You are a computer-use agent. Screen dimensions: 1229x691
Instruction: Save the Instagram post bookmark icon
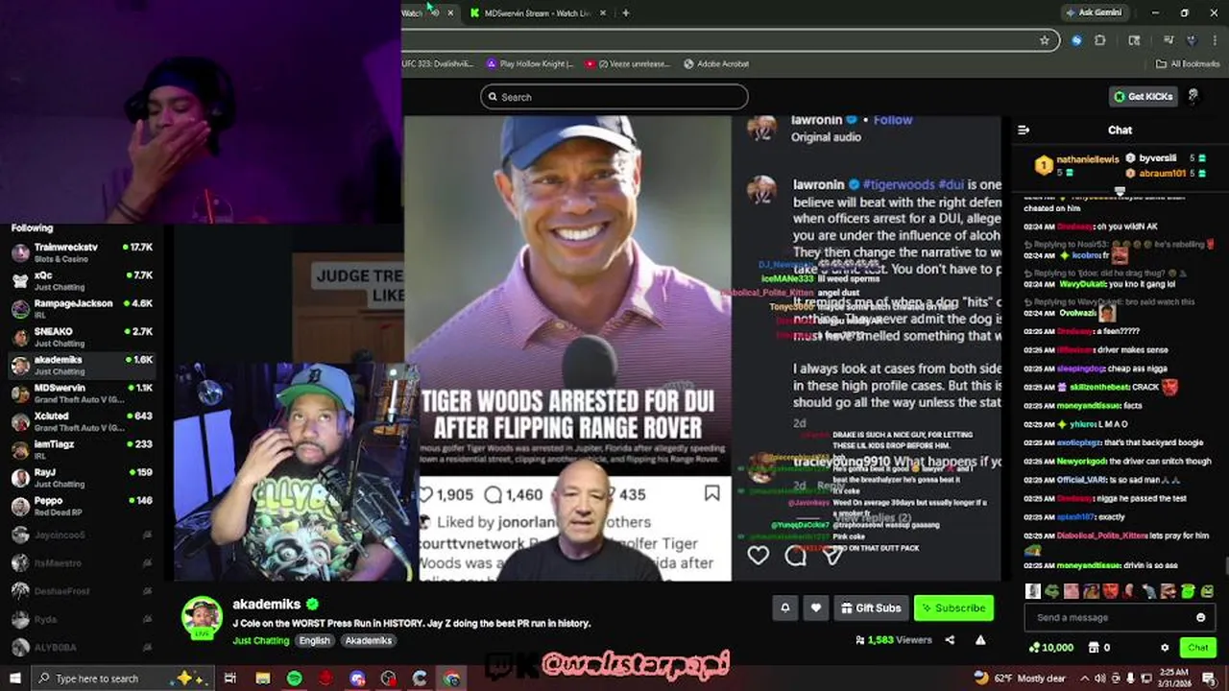point(711,493)
